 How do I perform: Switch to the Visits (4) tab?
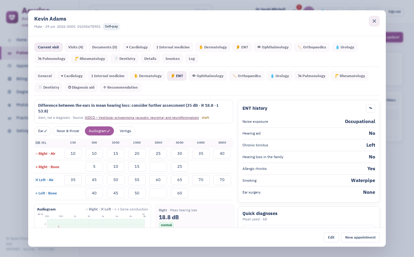[x=75, y=47]
